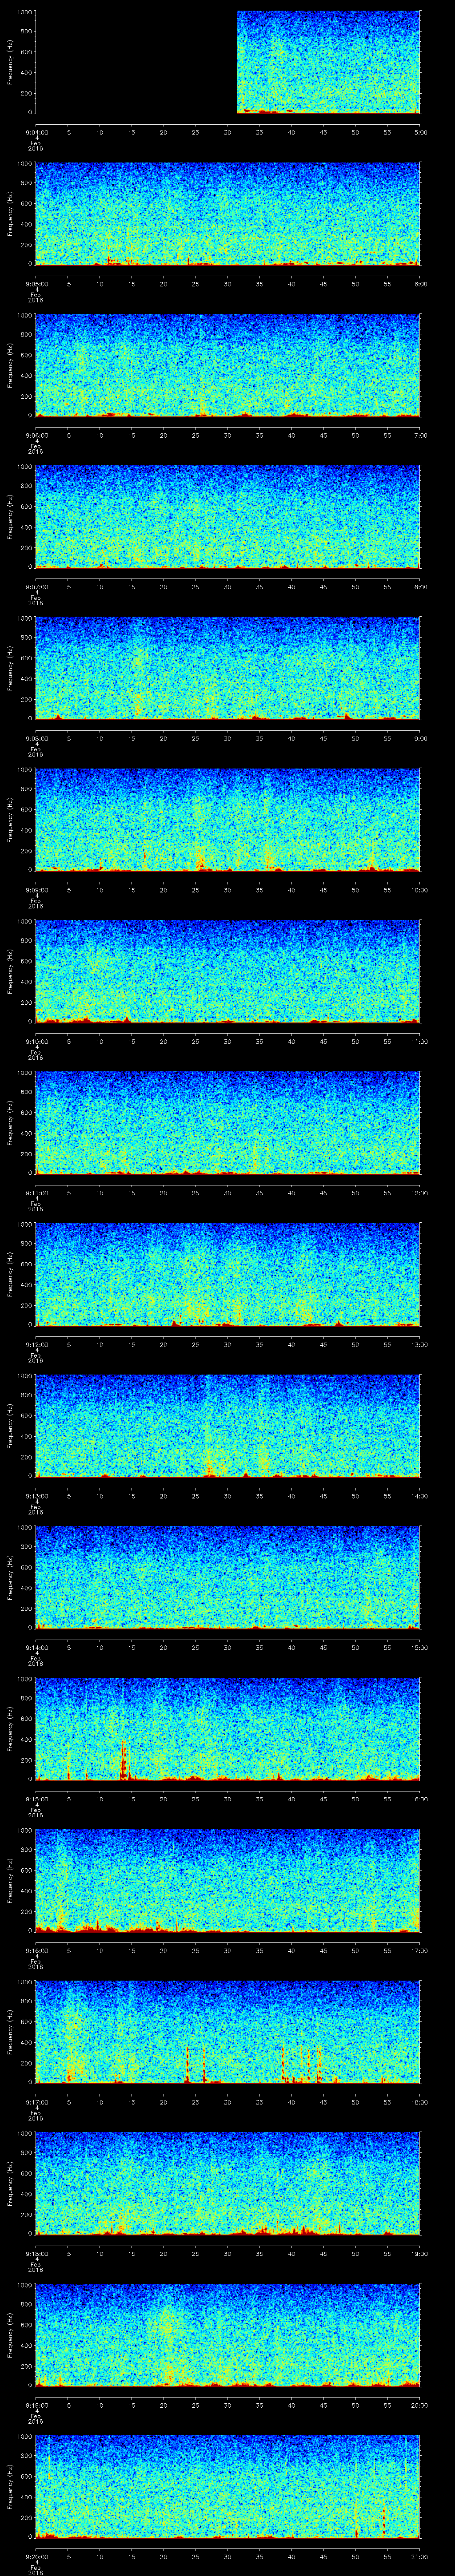Click the 13:00 end-of-axis time label

(x=420, y=1344)
